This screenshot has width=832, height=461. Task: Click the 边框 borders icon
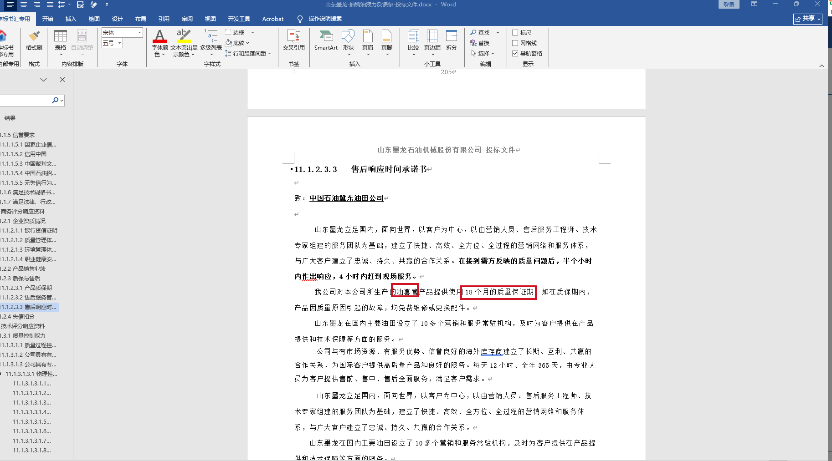point(228,32)
